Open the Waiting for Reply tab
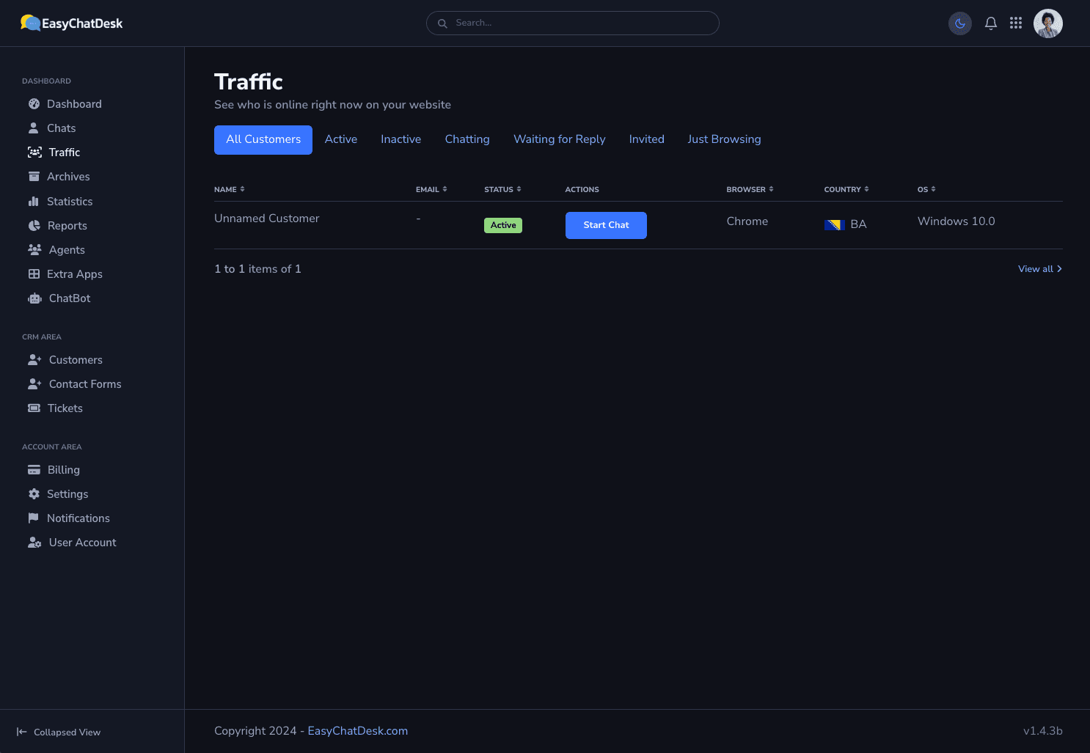The height and width of the screenshot is (753, 1090). click(x=560, y=140)
